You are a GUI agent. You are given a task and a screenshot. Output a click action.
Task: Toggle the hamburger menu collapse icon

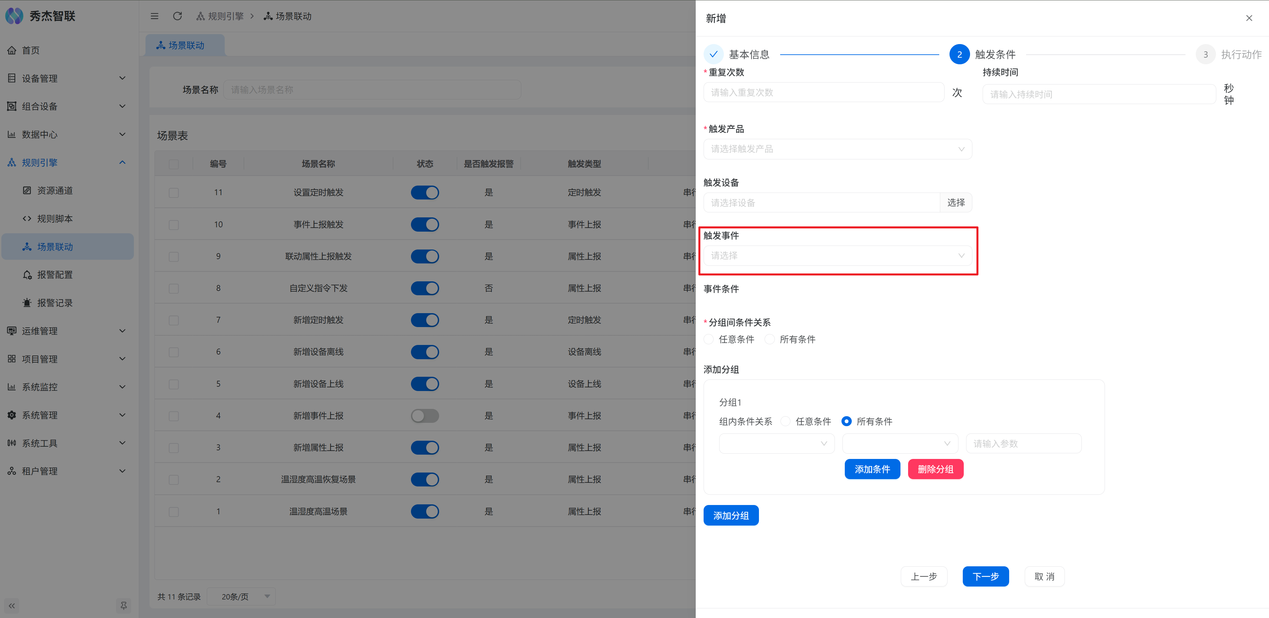[154, 16]
